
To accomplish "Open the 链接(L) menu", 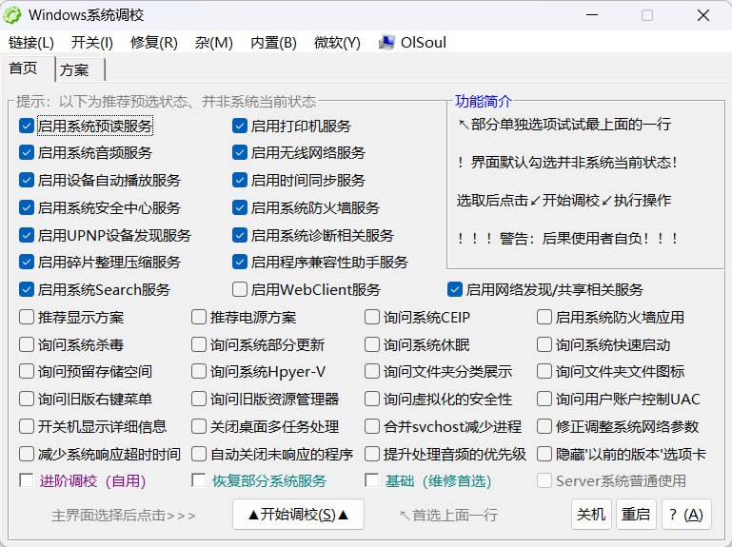I will click(31, 43).
